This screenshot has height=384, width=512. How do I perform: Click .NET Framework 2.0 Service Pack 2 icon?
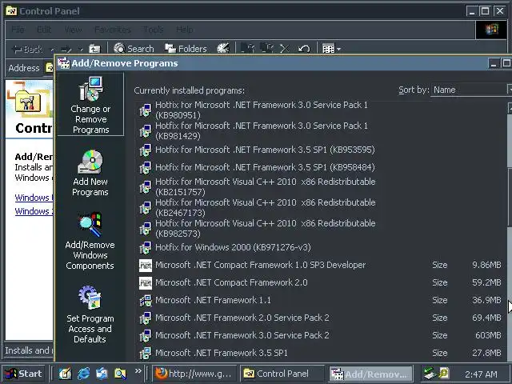click(x=146, y=318)
